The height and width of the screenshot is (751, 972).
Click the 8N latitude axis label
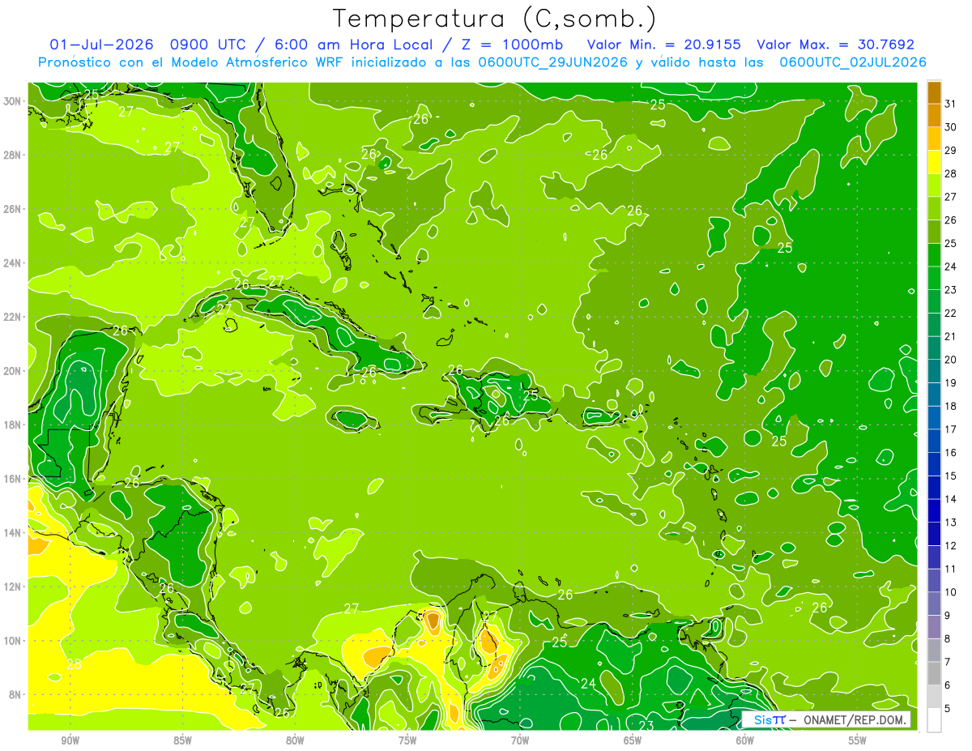coord(16,694)
